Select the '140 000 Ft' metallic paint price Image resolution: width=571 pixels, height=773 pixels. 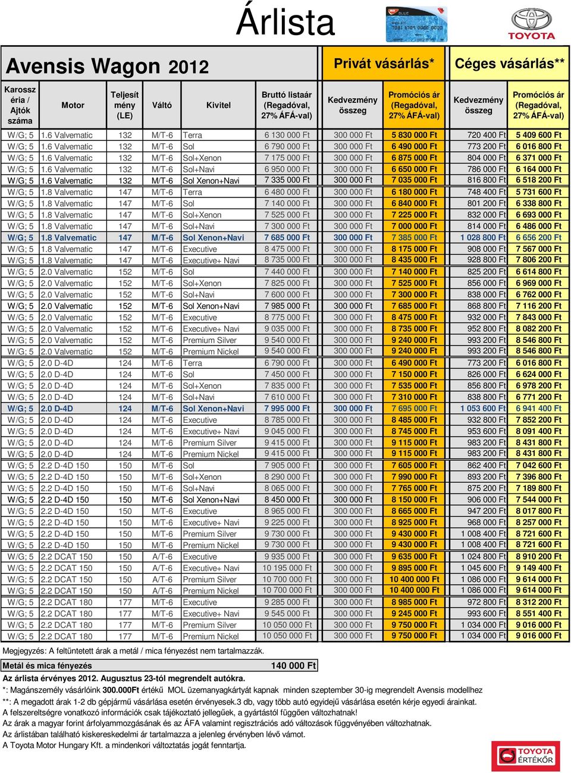point(293,665)
